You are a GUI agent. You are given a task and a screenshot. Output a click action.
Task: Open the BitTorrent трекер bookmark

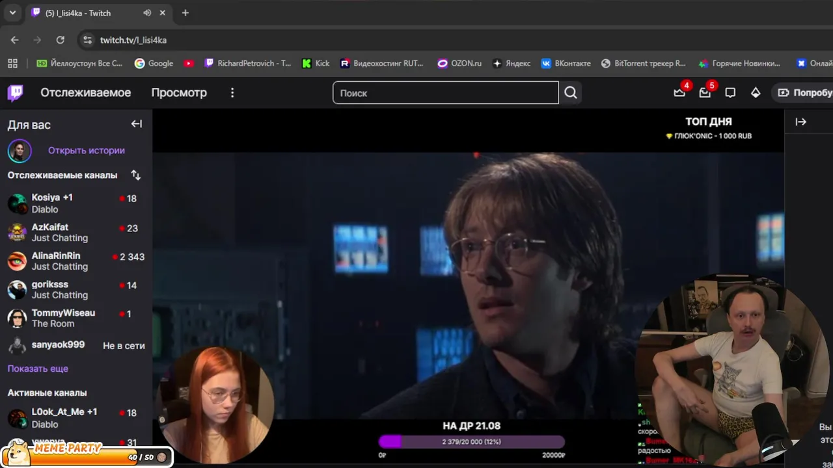click(x=643, y=63)
